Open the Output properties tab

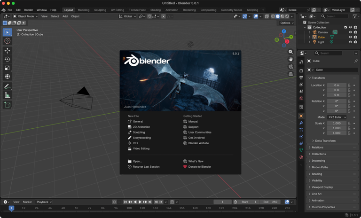[301, 78]
